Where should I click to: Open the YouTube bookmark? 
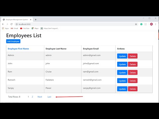point(25,28)
